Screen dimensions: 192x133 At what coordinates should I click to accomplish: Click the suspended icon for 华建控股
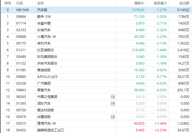coord(113,117)
